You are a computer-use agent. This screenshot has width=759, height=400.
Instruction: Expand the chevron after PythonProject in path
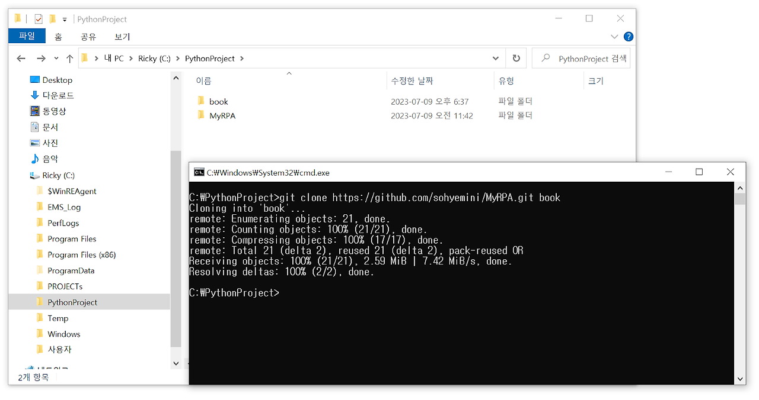tap(241, 59)
